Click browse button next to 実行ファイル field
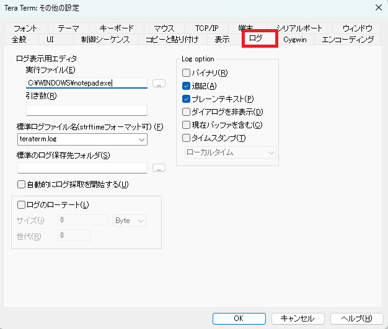The height and width of the screenshot is (329, 388). click(x=159, y=83)
